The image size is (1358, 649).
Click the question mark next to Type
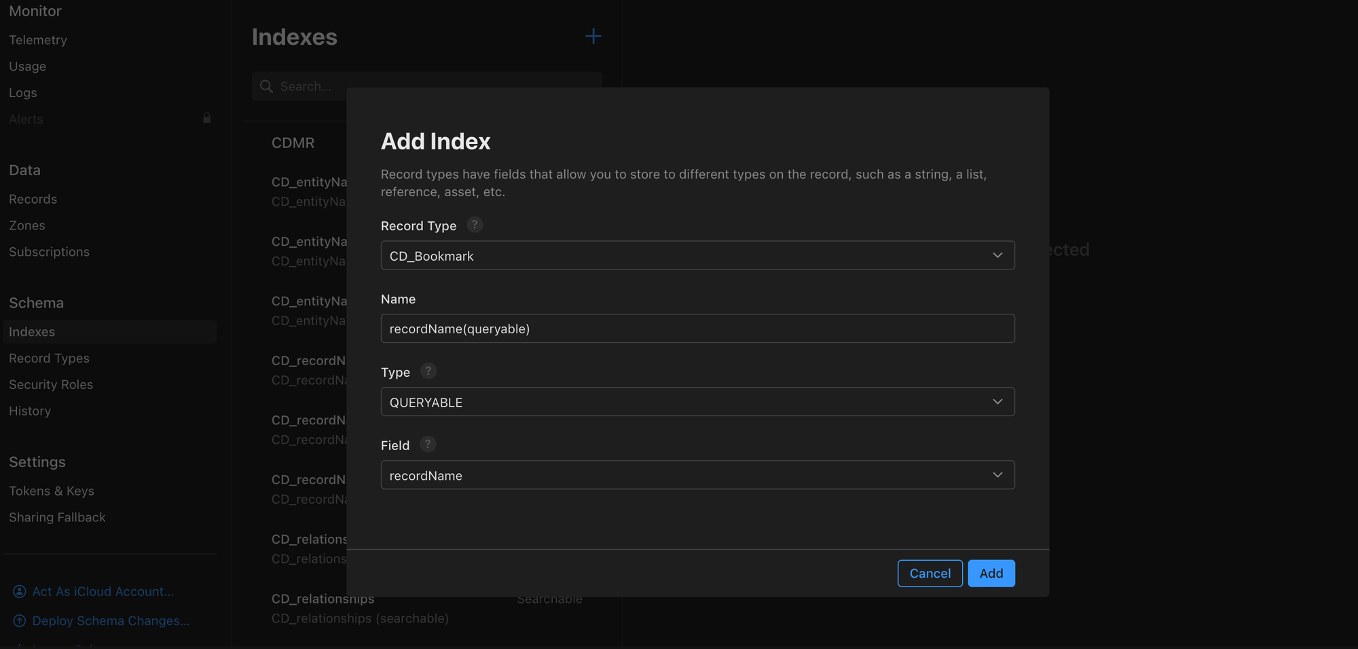pos(428,371)
